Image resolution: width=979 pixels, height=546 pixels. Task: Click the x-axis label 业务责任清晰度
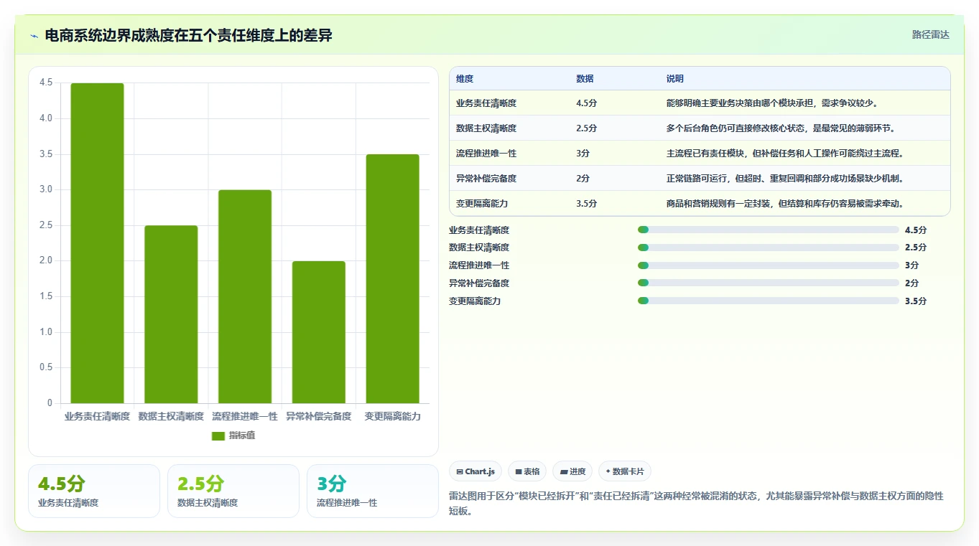coord(97,416)
